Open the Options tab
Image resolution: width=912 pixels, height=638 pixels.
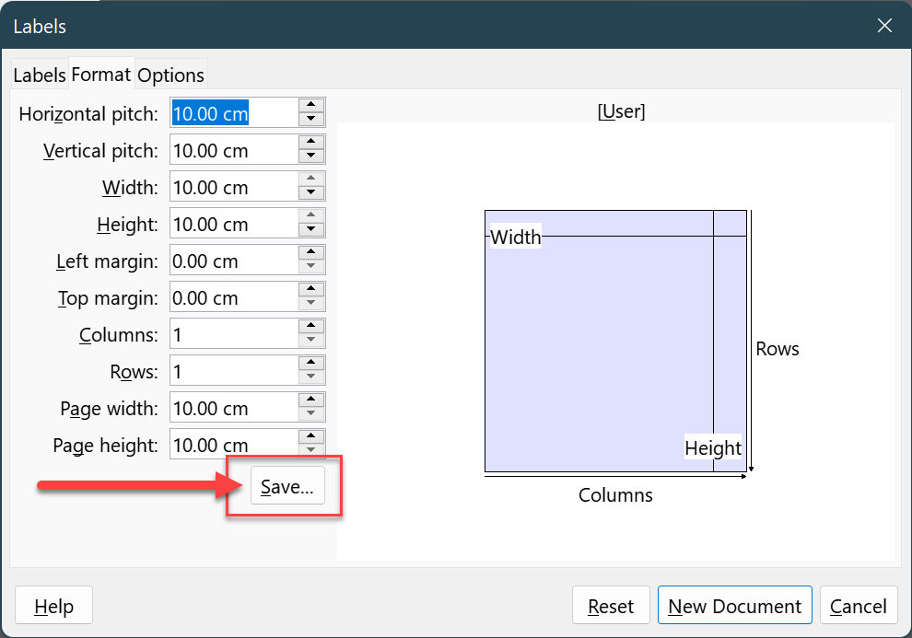pos(171,75)
